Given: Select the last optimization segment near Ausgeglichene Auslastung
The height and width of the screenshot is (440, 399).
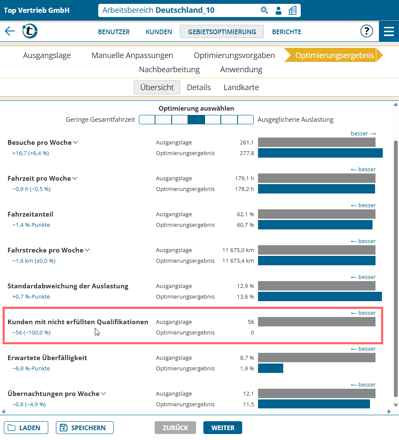Looking at the screenshot, I should pyautogui.click(x=245, y=120).
